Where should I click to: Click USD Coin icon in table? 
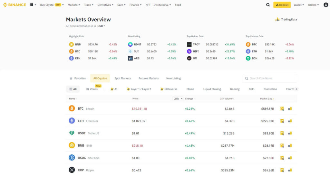(x=72, y=158)
